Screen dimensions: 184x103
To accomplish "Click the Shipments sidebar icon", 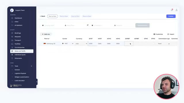I will tap(12, 58).
